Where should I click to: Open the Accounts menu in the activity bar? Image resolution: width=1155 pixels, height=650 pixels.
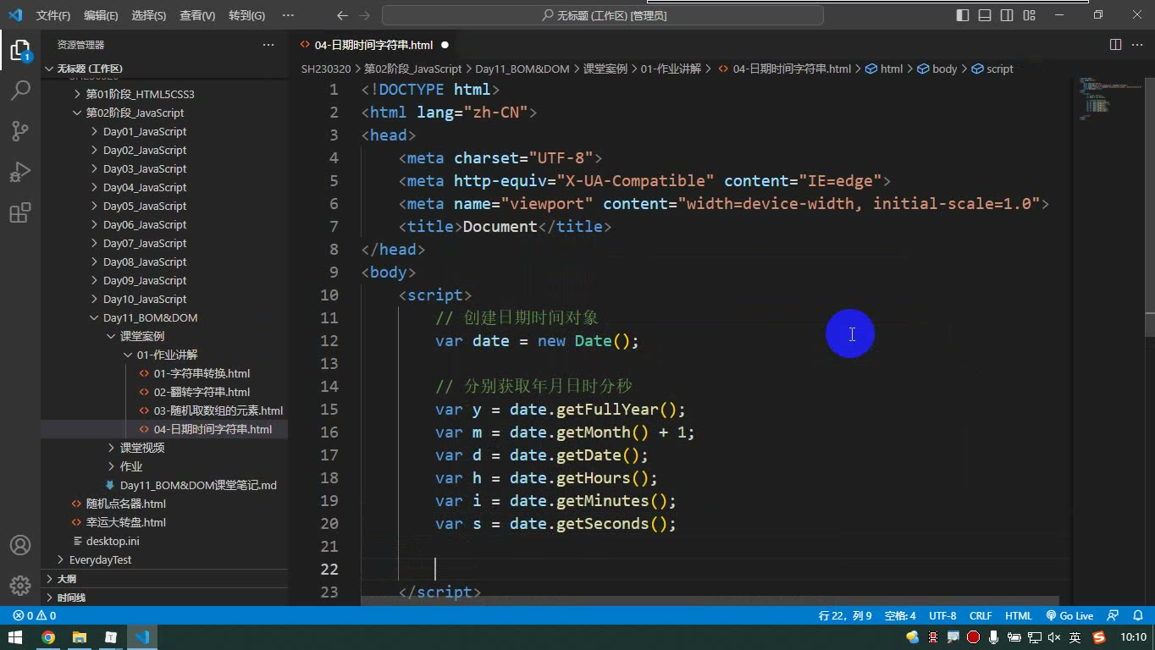coord(20,545)
